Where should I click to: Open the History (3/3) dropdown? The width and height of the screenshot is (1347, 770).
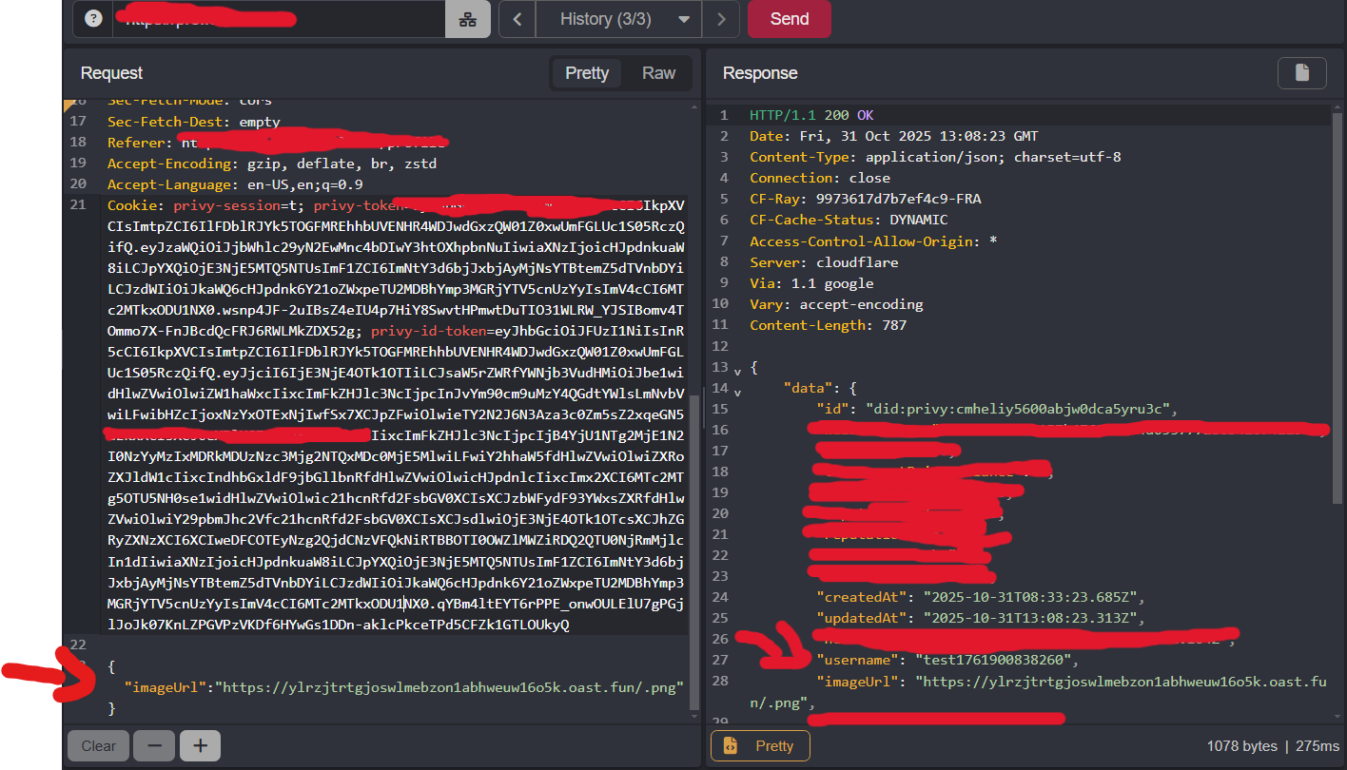pyautogui.click(x=618, y=18)
